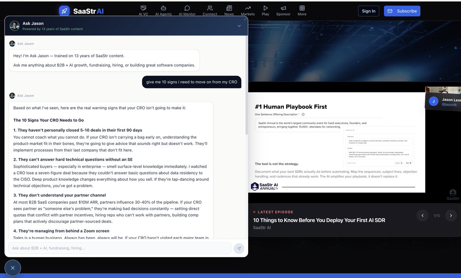This screenshot has height=278, width=461.
Task: Click the SaaStr AI rocket logo
Action: 64,11
